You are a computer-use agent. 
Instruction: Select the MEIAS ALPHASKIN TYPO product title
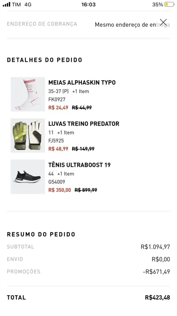[x=82, y=82]
